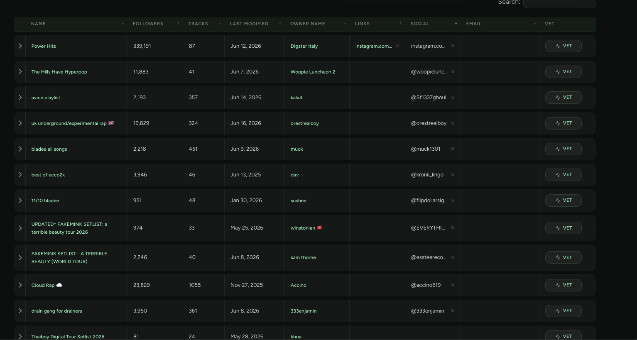Viewport: 637px width, 340px height.
Task: Expand the bladee all songs row
Action: 20,149
